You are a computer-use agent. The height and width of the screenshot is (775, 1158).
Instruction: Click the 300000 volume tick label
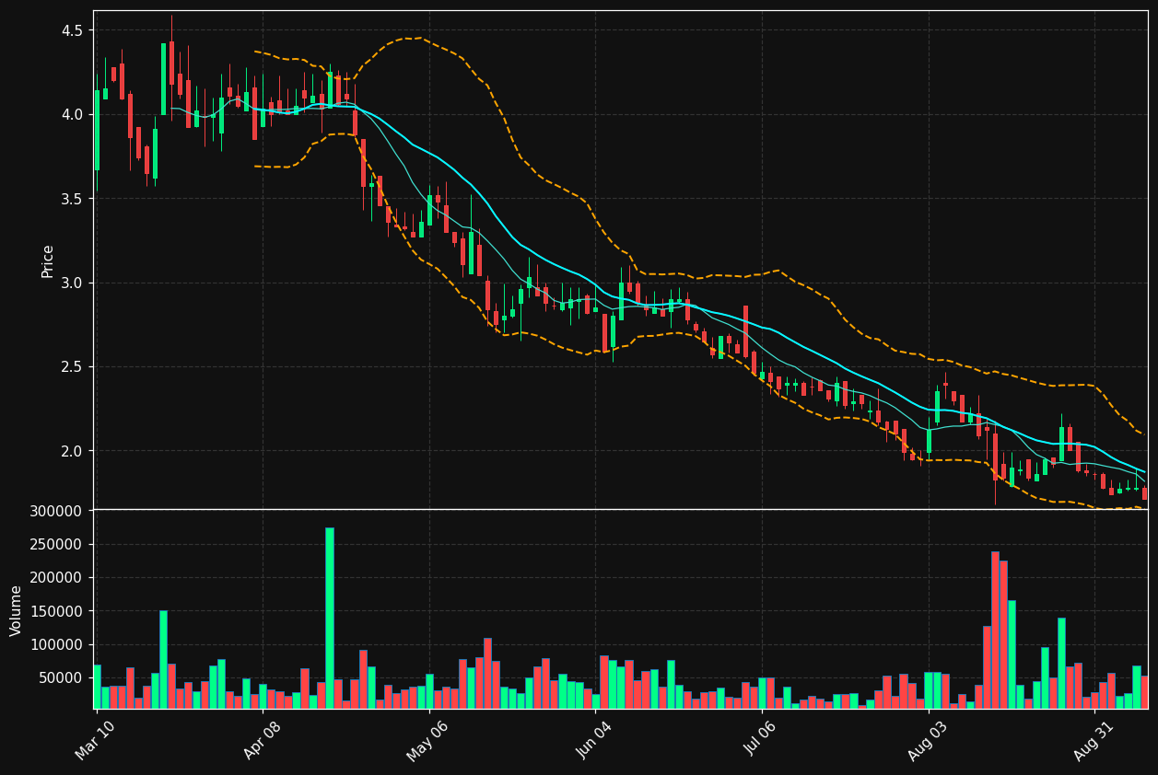(x=57, y=511)
